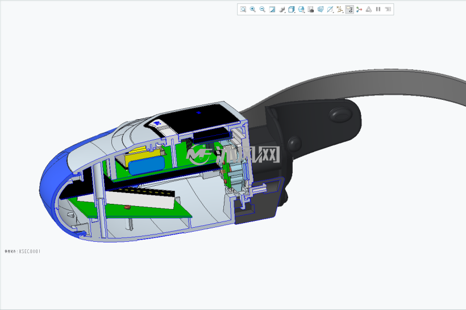The height and width of the screenshot is (310, 466).
Task: Open the datum points and axes display dropdown
Action: (x=340, y=10)
